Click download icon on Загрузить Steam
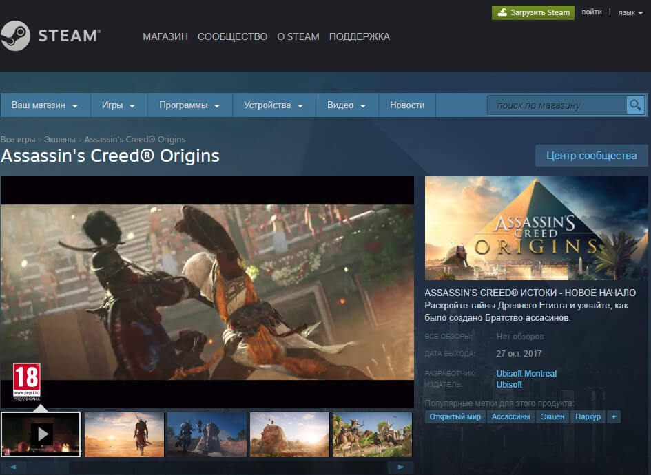Viewport: 651px width, 475px height. point(502,12)
